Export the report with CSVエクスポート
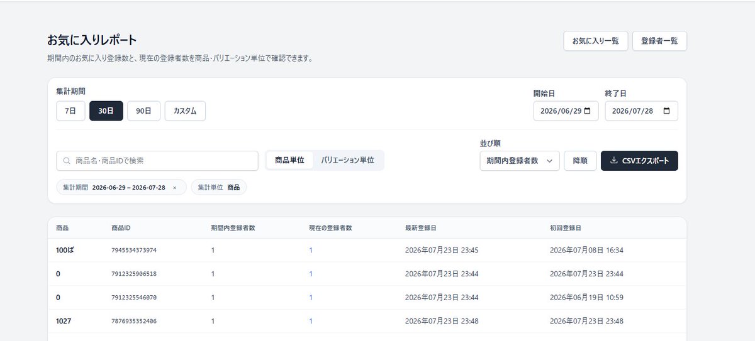This screenshot has height=341, width=755. [x=639, y=161]
